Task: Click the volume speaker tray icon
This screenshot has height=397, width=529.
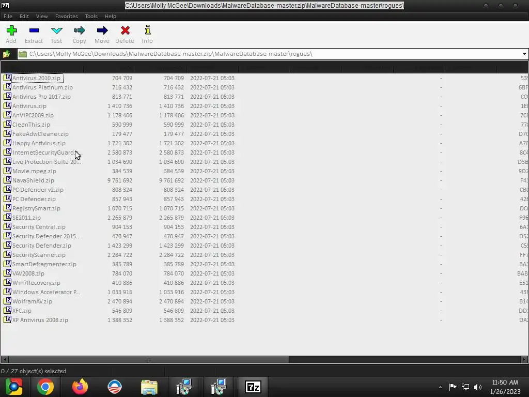Action: coord(478,387)
